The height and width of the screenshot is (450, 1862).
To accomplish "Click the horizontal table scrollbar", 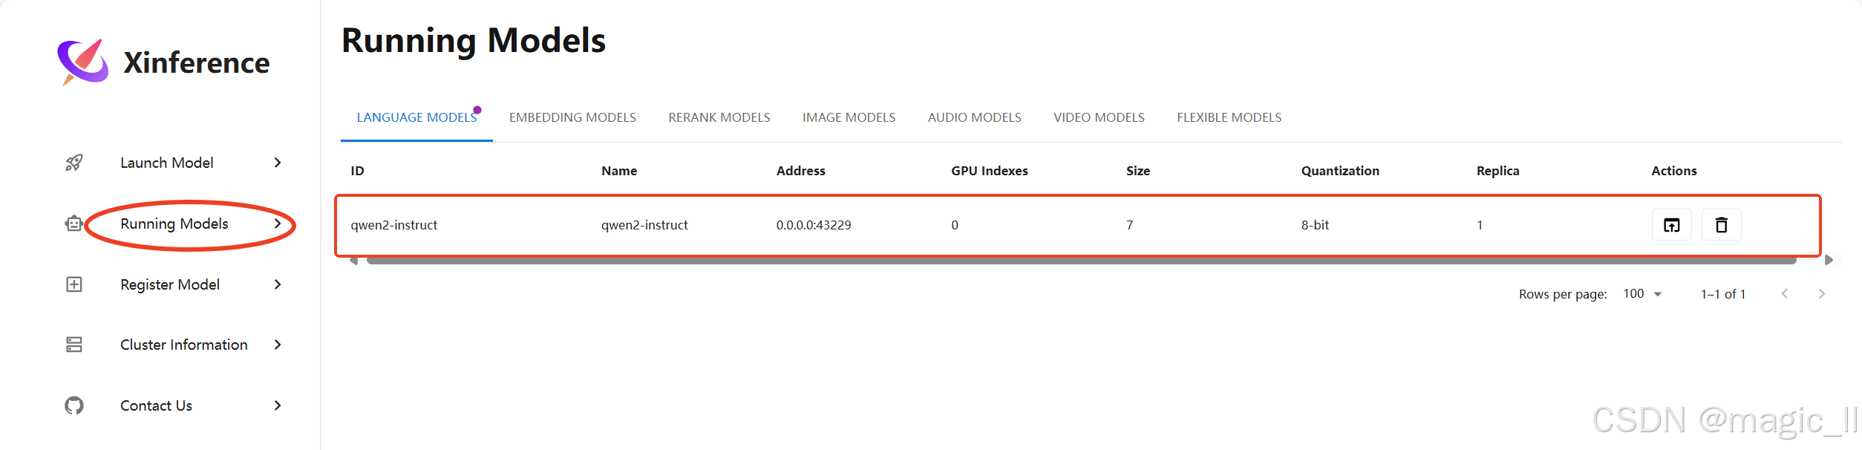I will tap(1081, 261).
